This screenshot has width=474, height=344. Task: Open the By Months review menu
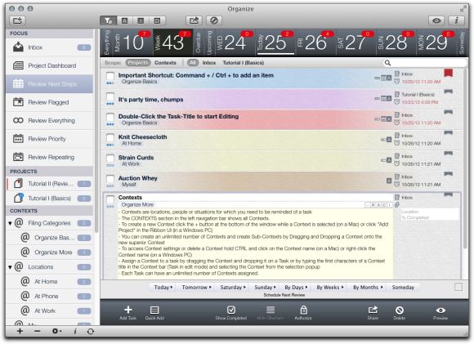(368, 287)
